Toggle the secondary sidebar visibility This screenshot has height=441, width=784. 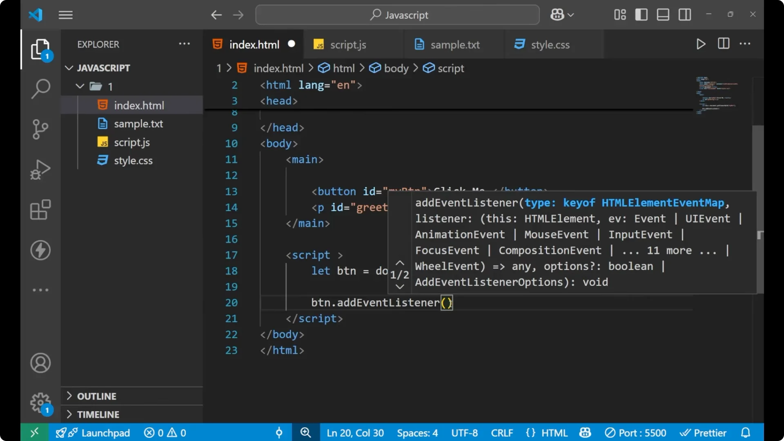(684, 15)
